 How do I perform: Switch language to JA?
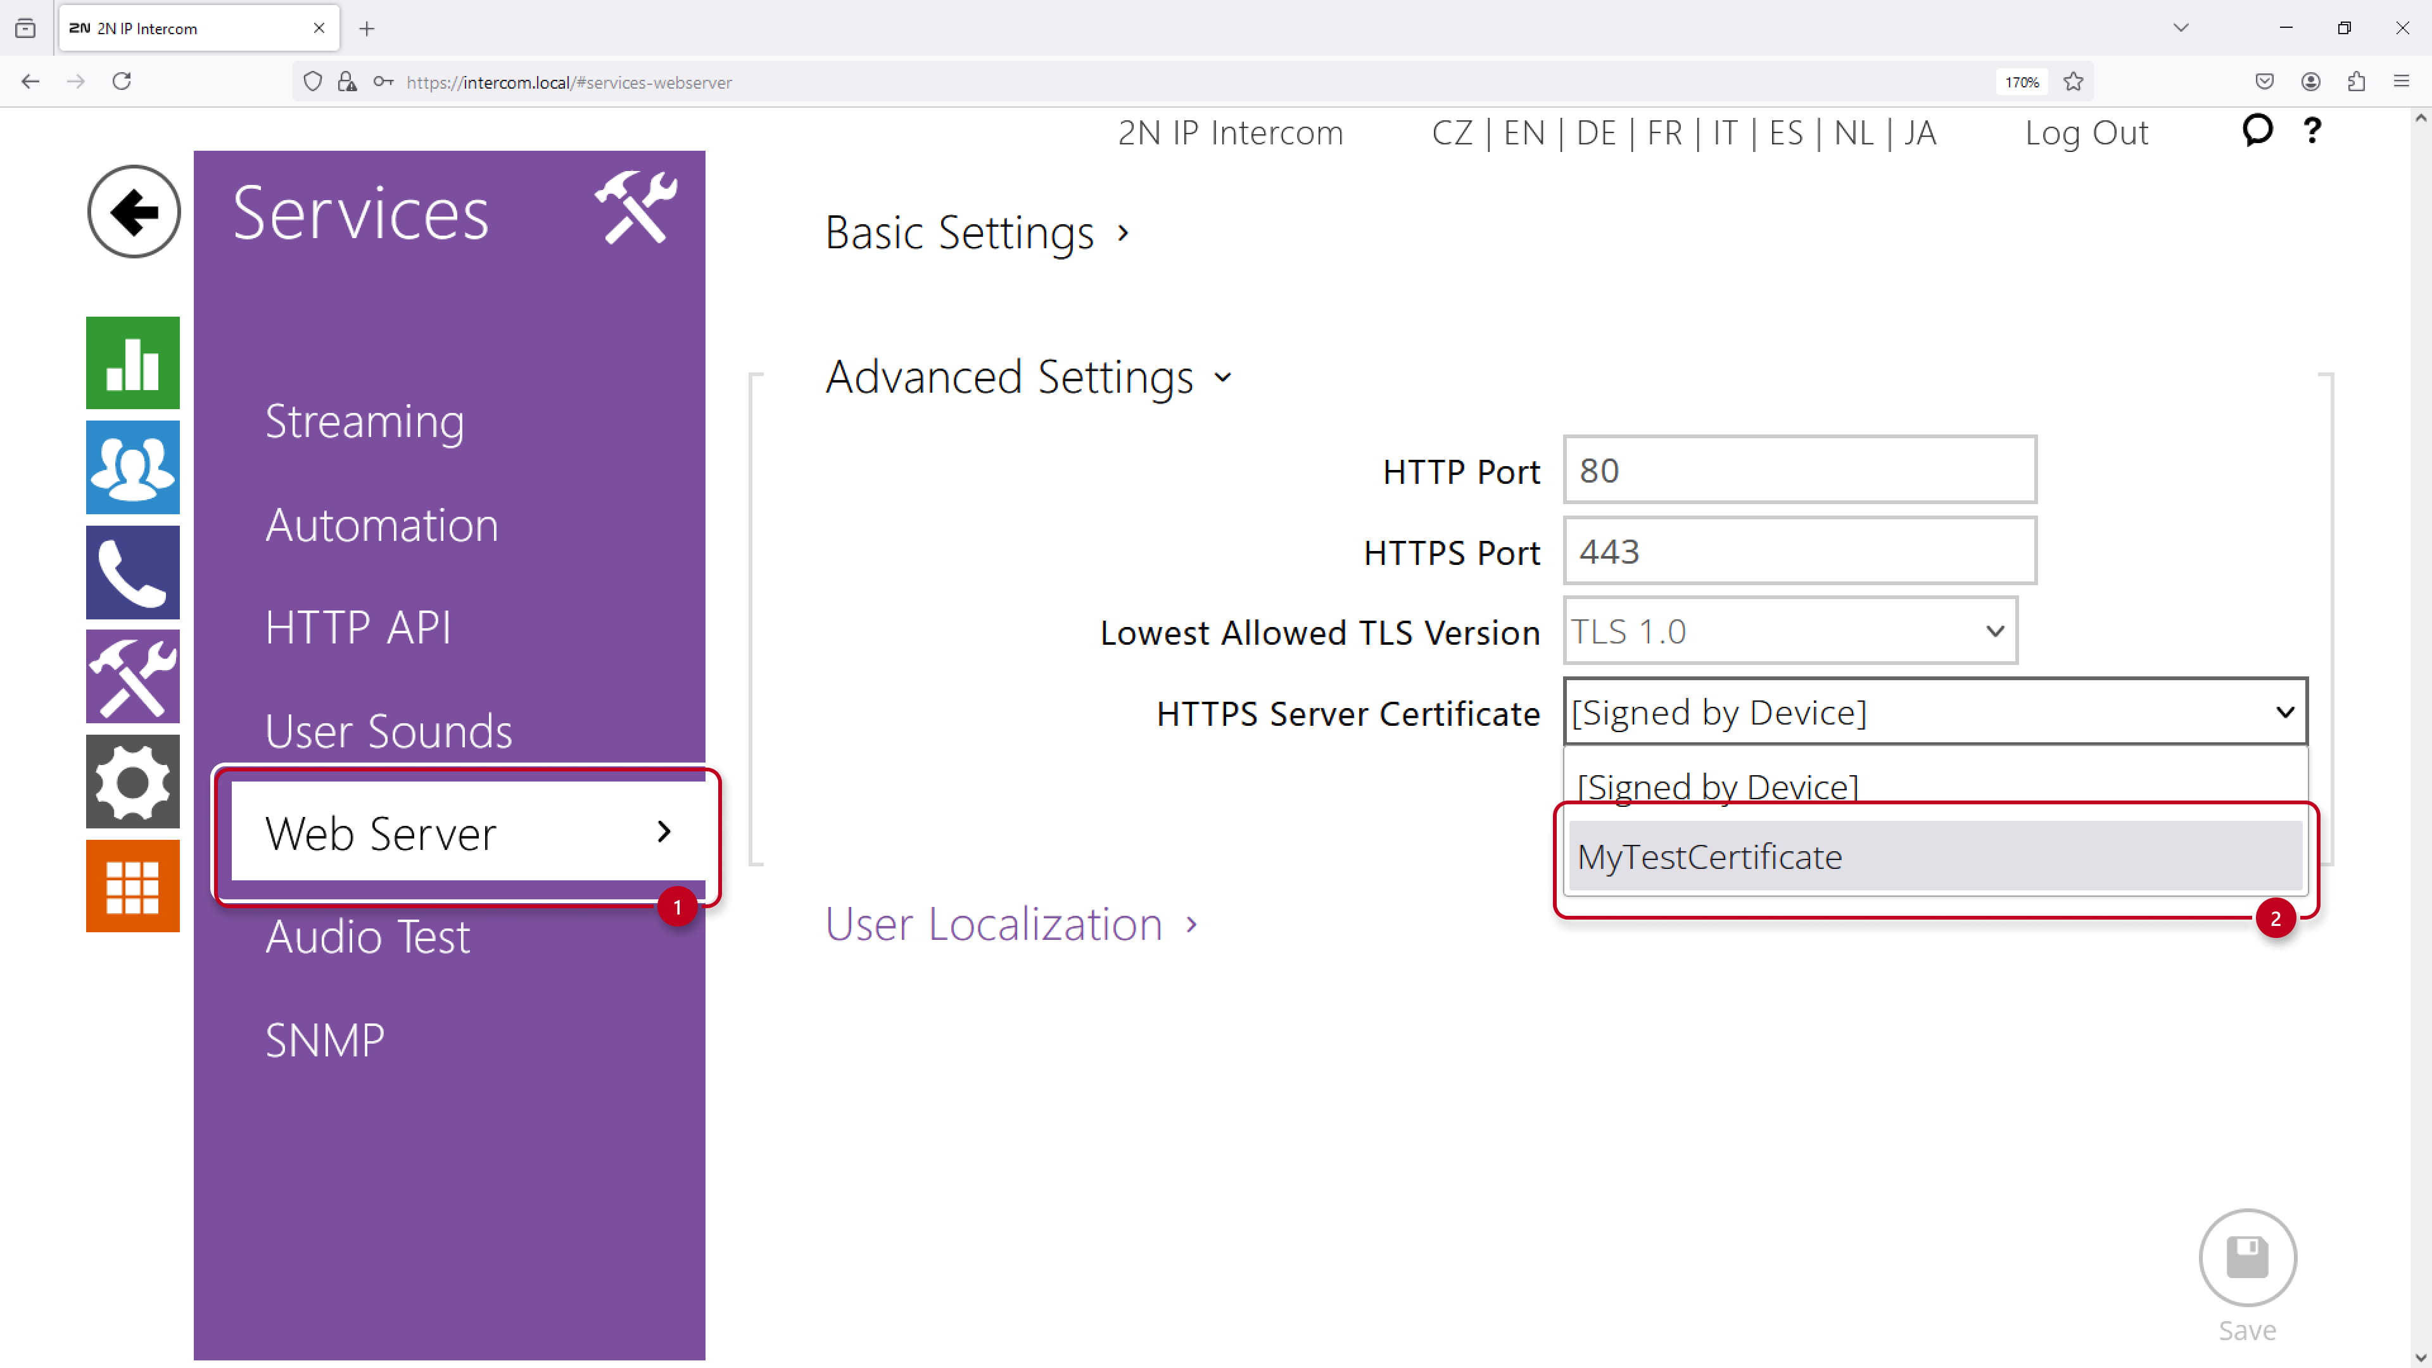(1920, 132)
